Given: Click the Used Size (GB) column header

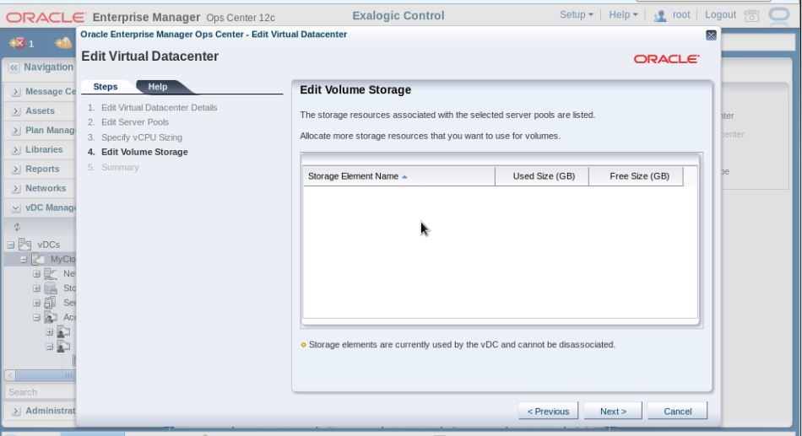Looking at the screenshot, I should click(542, 176).
